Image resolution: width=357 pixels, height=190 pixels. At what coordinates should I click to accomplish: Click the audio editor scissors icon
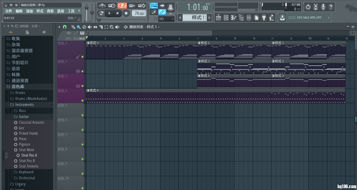point(316,7)
